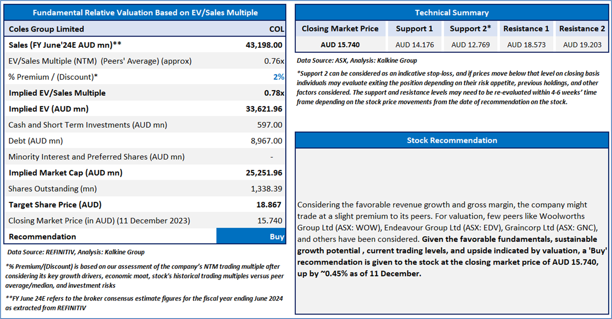The width and height of the screenshot is (612, 319).
Task: Select the 2% premium value
Action: click(x=279, y=77)
